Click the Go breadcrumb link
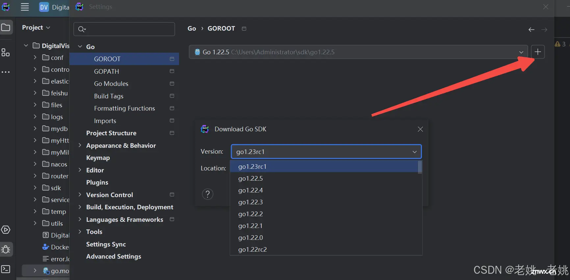Viewport: 570px width, 280px height. pos(192,29)
